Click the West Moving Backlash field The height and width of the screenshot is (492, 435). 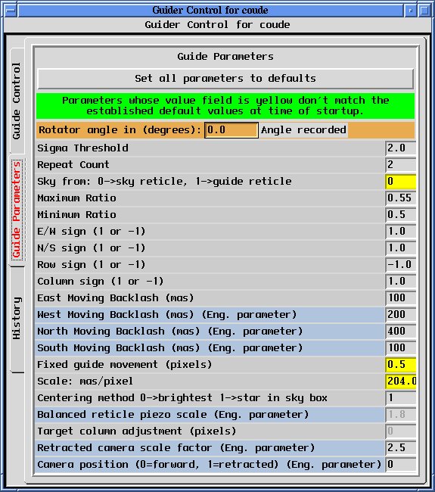pyautogui.click(x=400, y=314)
